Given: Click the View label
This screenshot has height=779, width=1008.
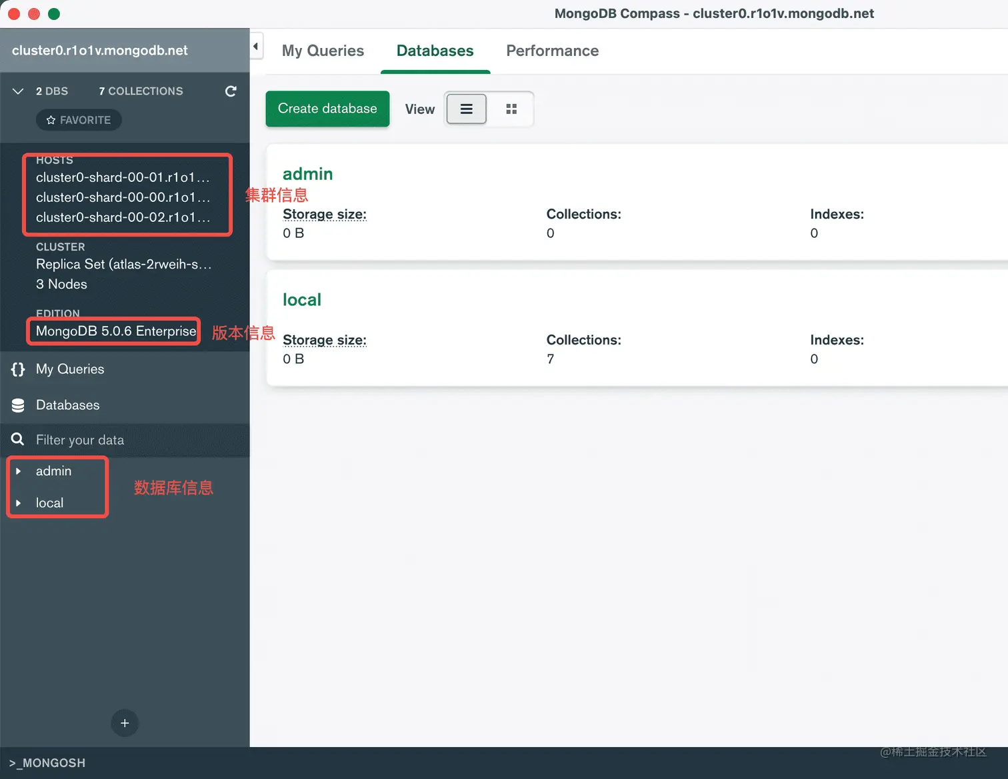Looking at the screenshot, I should 420,109.
